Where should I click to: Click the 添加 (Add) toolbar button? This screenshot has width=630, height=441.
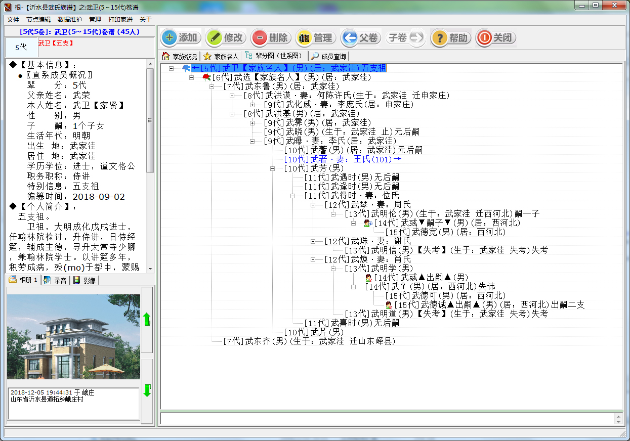point(181,38)
